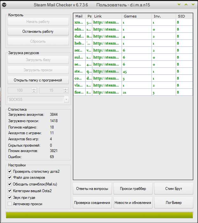Image resolution: width=198 pixels, height=223 pixels.
Task: Toggle 'Звук при гуде' checkbox
Action: click(x=10, y=198)
